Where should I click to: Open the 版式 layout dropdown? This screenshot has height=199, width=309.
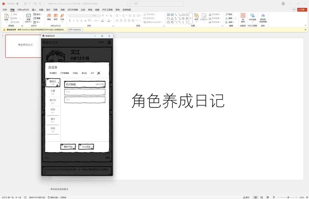(x=38, y=14)
